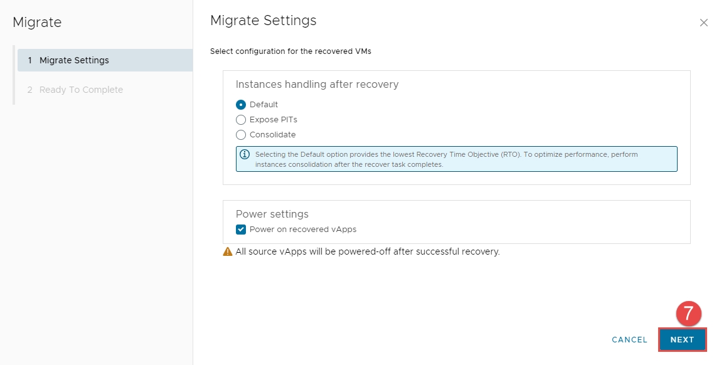Click the Migrate Settings page heading
Image resolution: width=719 pixels, height=365 pixels.
click(x=263, y=20)
